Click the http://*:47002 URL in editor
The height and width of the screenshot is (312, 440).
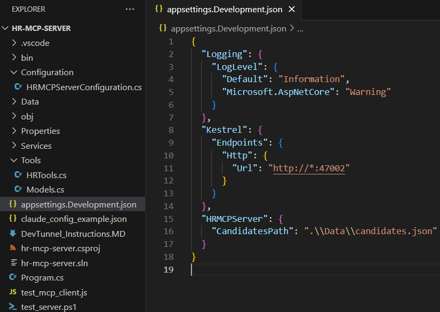(309, 168)
